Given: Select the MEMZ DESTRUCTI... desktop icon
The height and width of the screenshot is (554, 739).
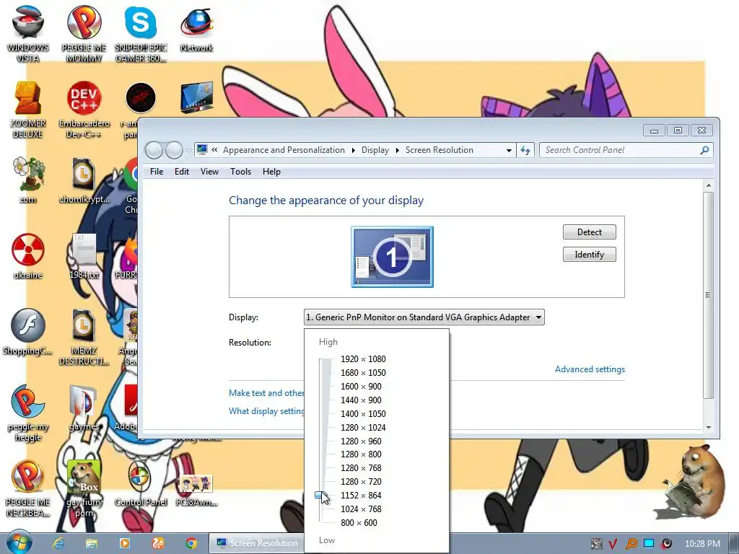Looking at the screenshot, I should [84, 338].
